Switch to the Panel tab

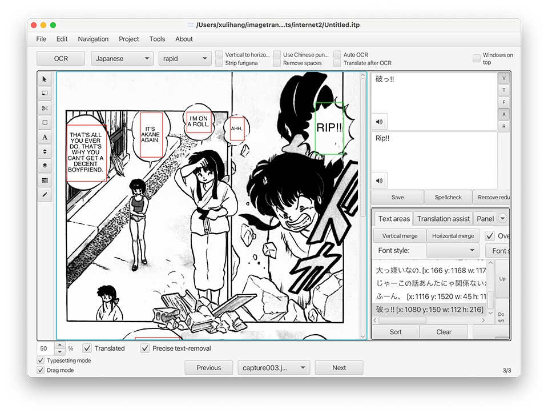[x=485, y=219]
